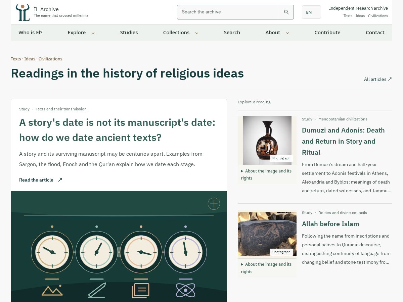Open the EN language selector

click(x=311, y=12)
